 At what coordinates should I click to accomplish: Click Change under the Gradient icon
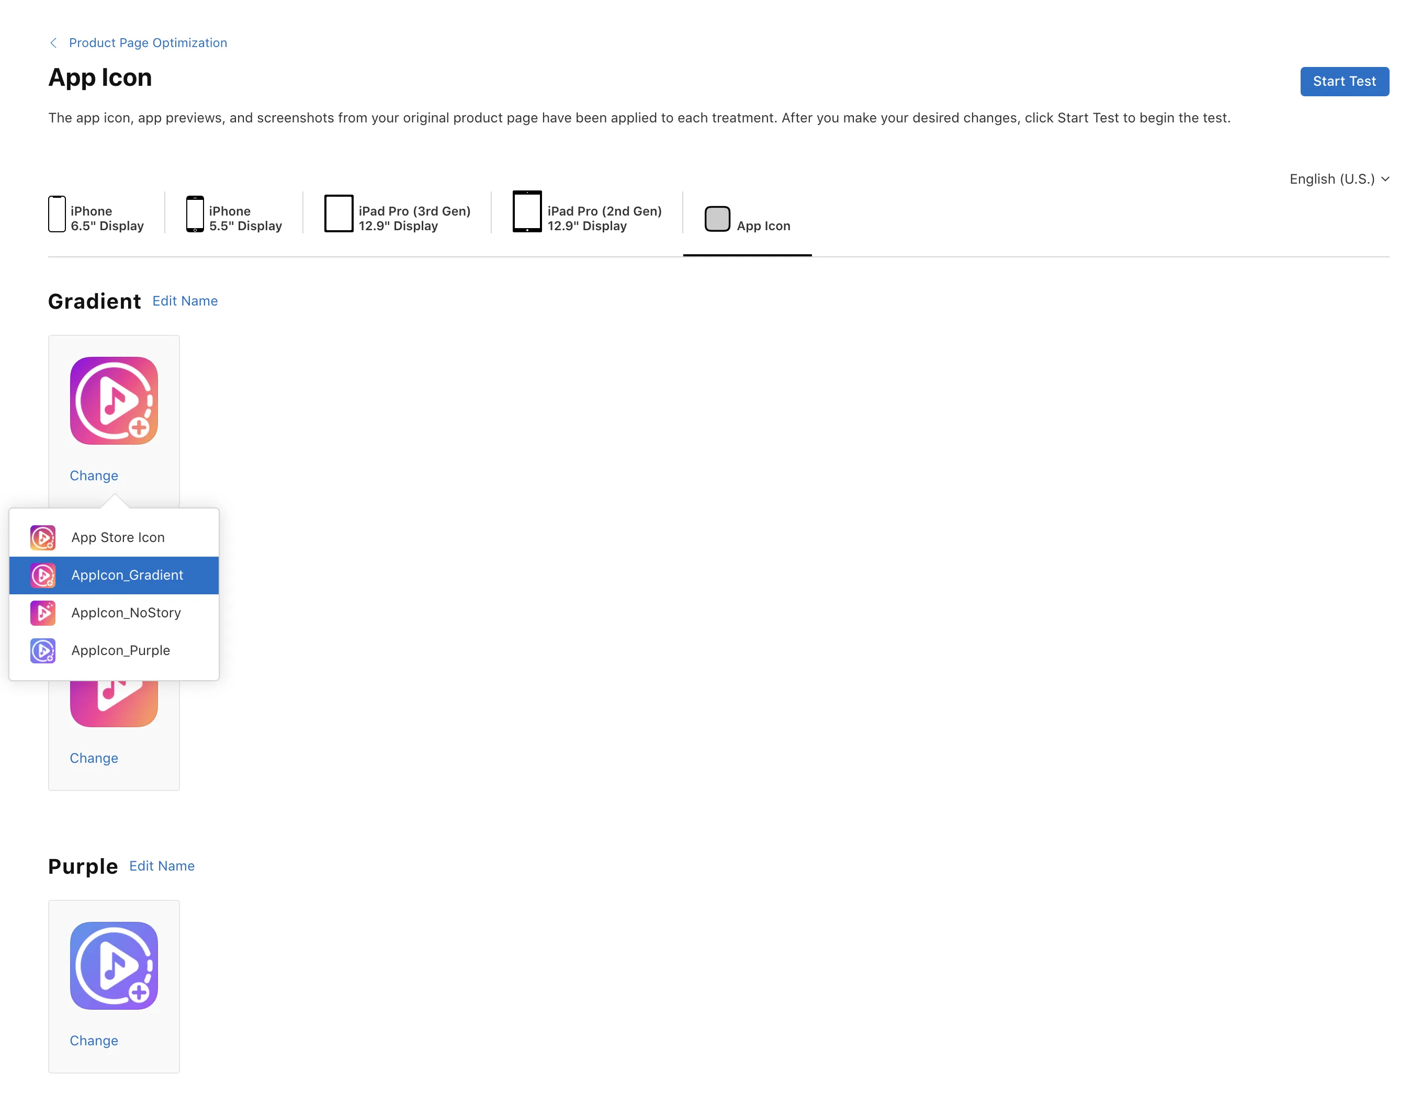(x=94, y=476)
